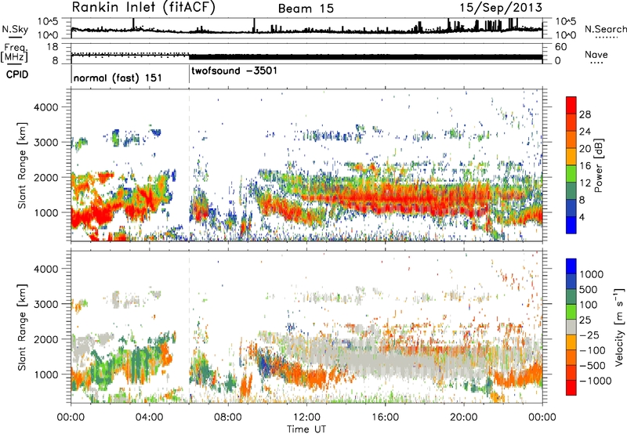
Task: Click the power panel 'Slant Range [km]' label
Action: [x=22, y=165]
